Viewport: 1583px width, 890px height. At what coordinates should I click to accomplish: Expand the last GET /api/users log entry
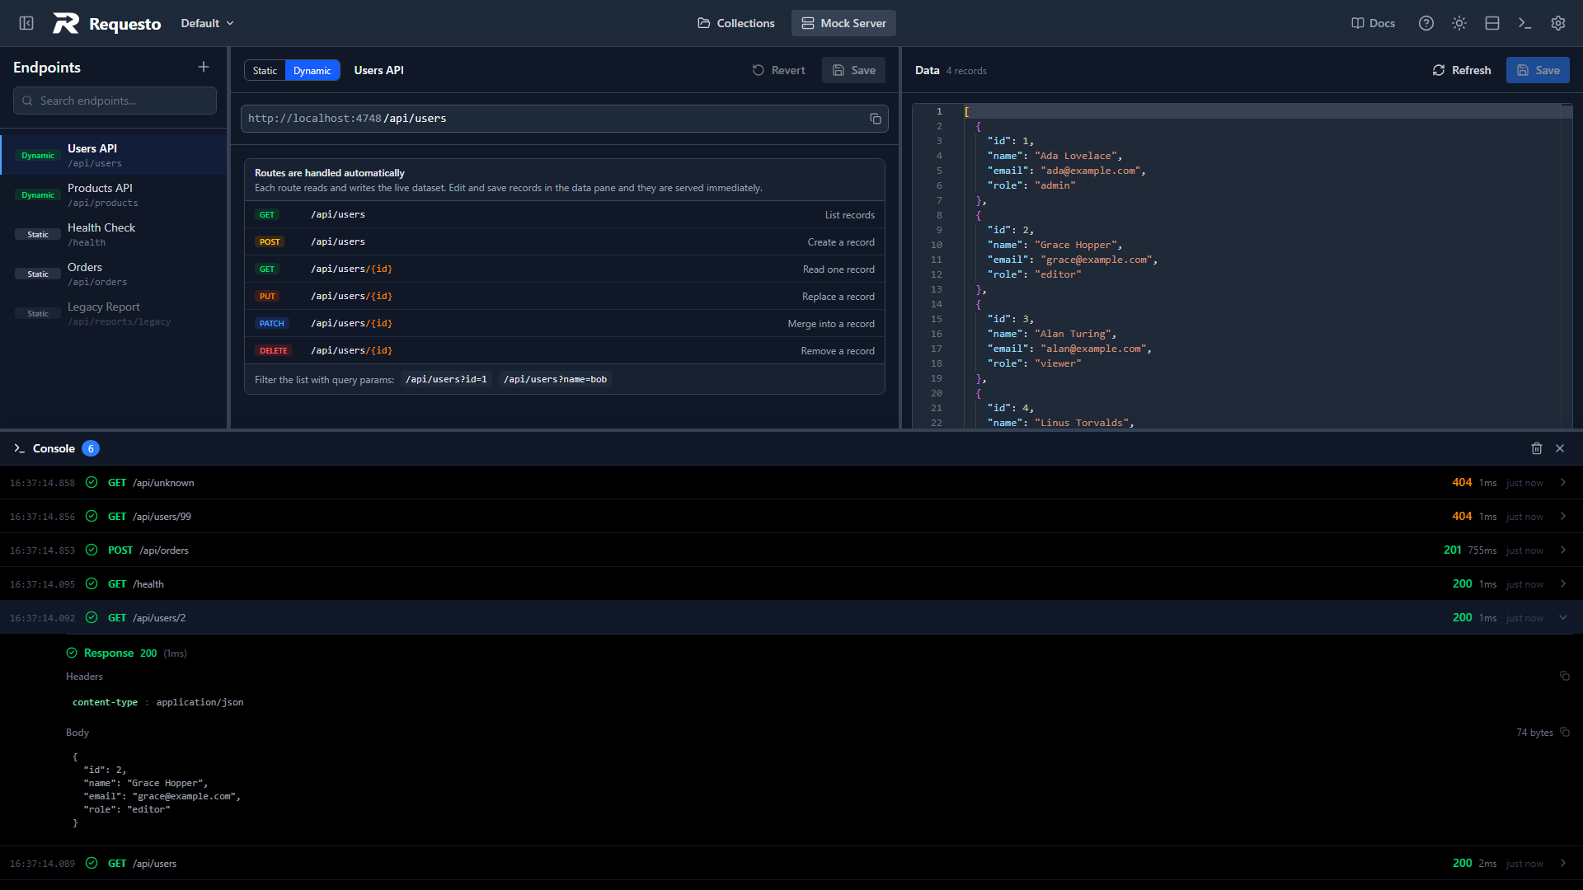pyautogui.click(x=791, y=863)
